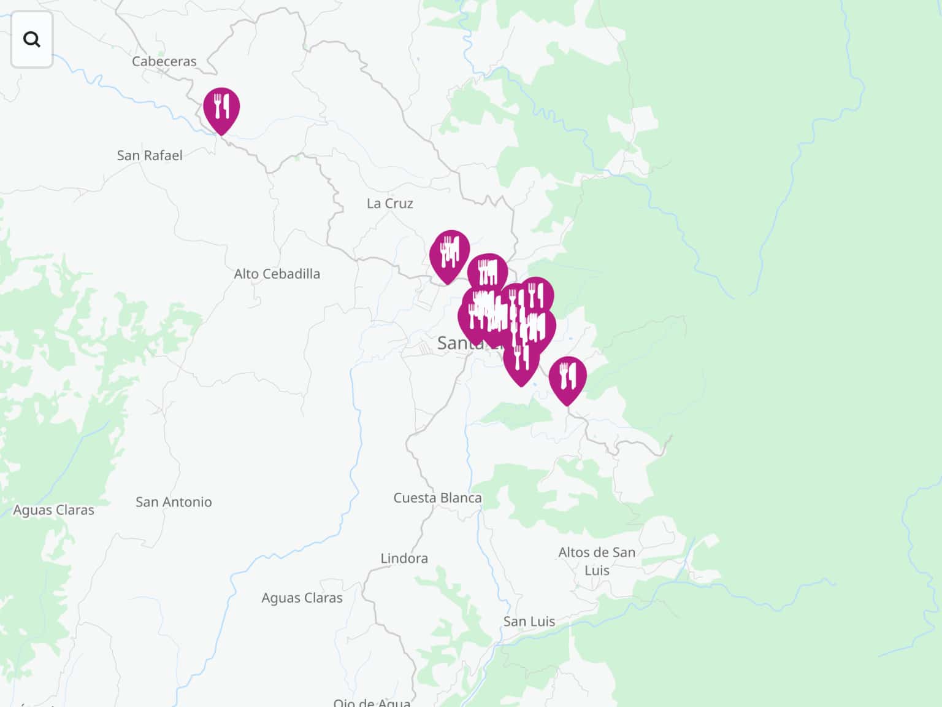Click the Aguas Claras label beside San Antonio
This screenshot has height=707, width=942.
(54, 510)
